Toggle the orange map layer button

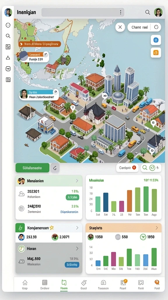click(156, 53)
